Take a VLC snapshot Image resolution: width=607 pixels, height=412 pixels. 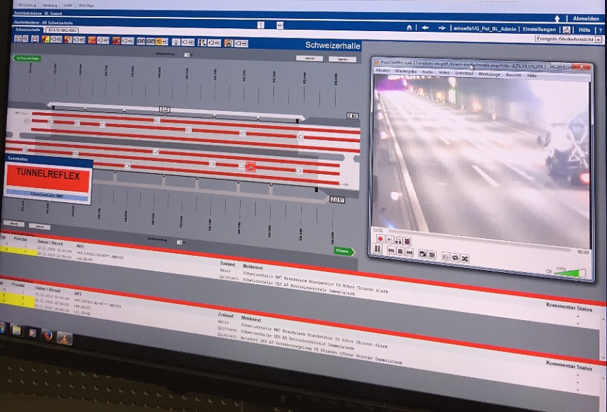tap(390, 240)
